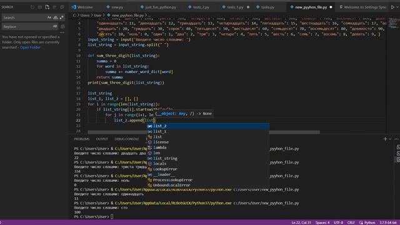This screenshot has height=225, width=400.
Task: Toggle Use Regular Expression in search
Action: [61, 17]
